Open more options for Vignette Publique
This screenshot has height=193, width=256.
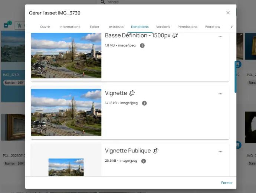point(220,152)
